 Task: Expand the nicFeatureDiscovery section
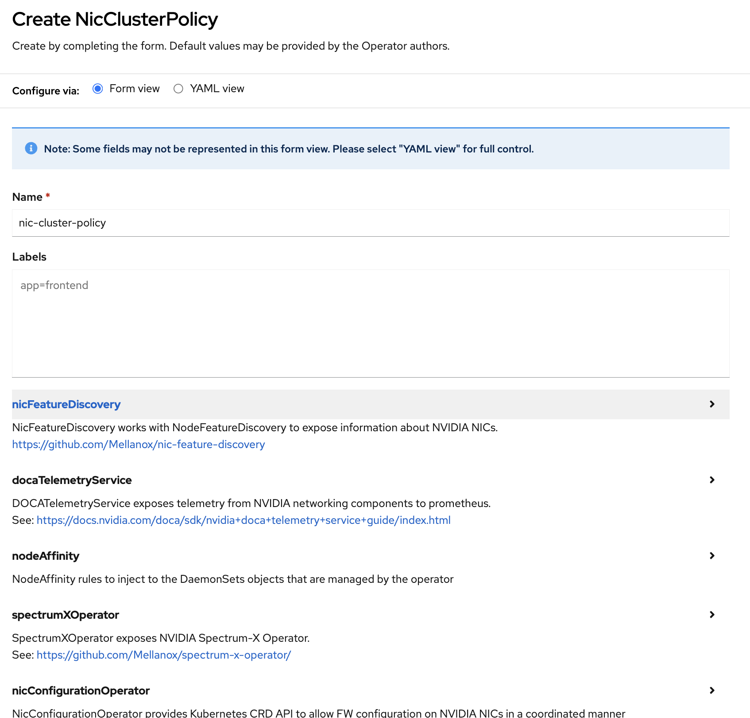66,404
